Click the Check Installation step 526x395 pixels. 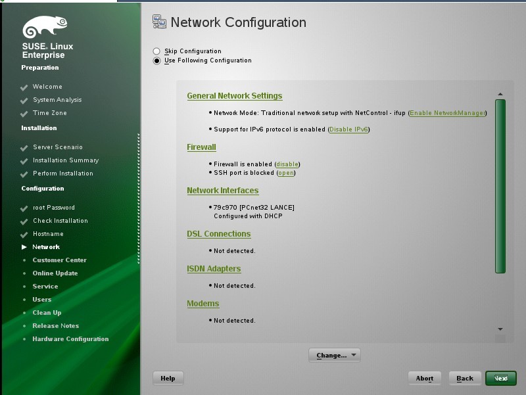pos(60,221)
